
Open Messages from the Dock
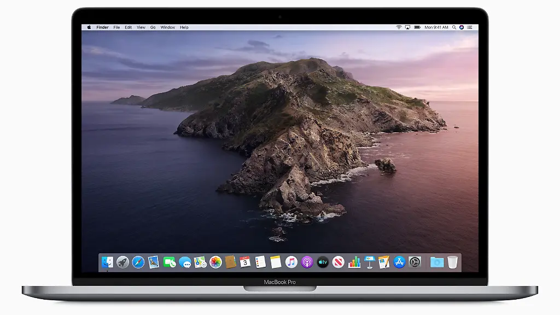(185, 261)
